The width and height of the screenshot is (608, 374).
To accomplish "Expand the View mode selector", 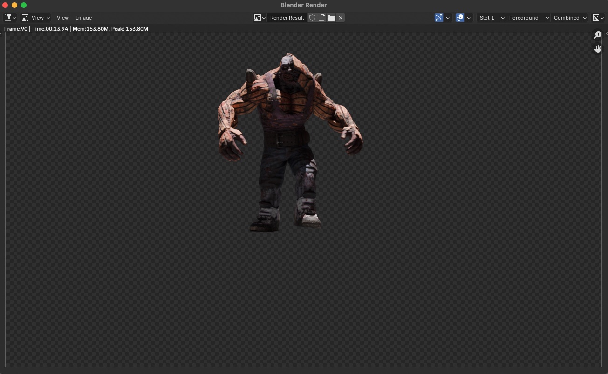I will pyautogui.click(x=36, y=18).
